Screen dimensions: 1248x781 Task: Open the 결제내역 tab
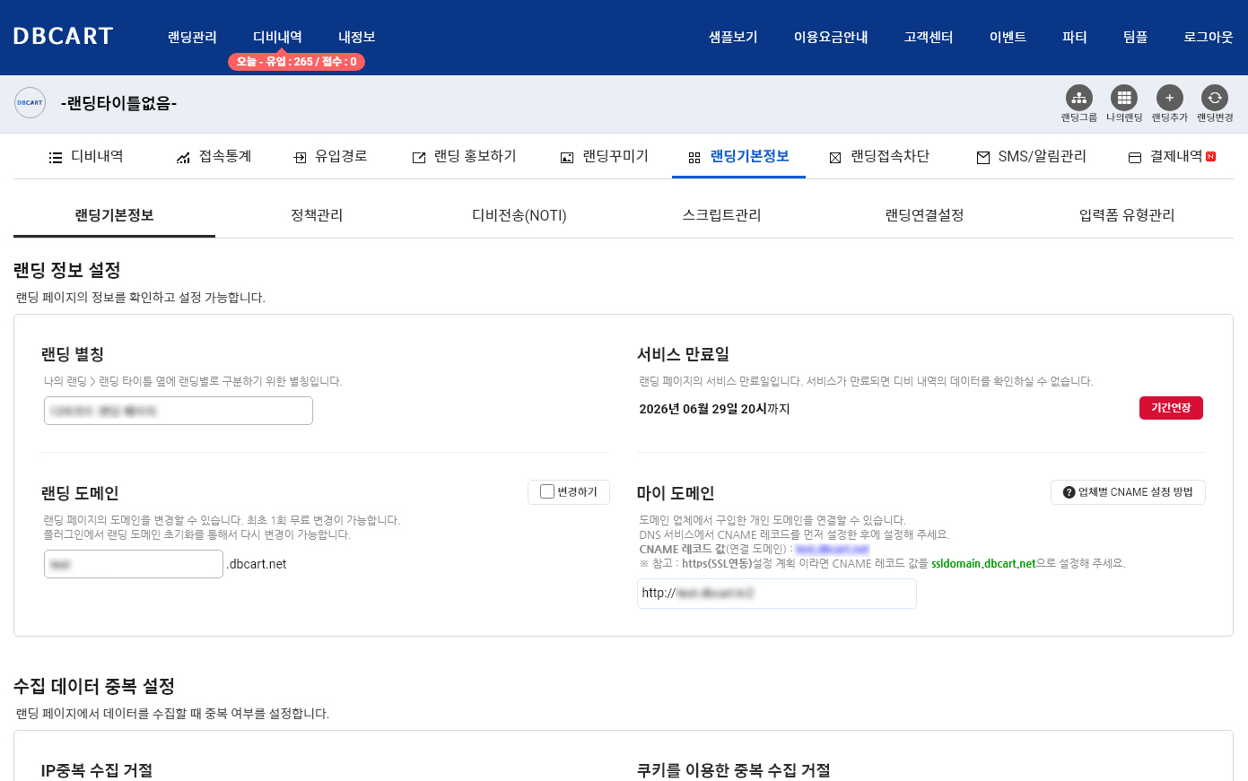(x=1172, y=157)
